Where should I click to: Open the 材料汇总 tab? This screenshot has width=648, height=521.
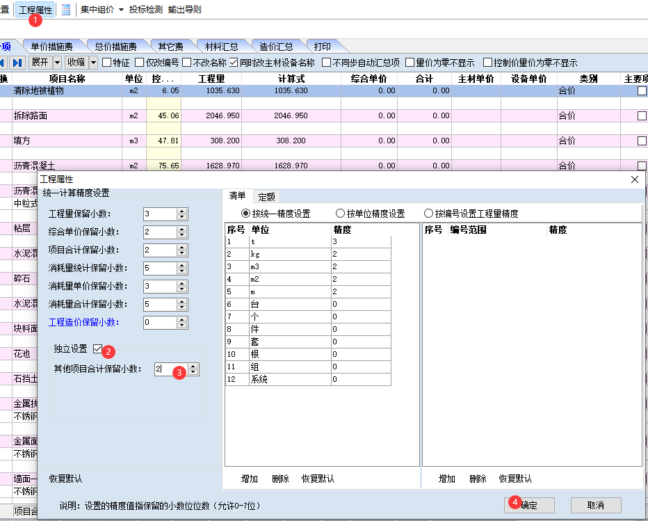(221, 47)
